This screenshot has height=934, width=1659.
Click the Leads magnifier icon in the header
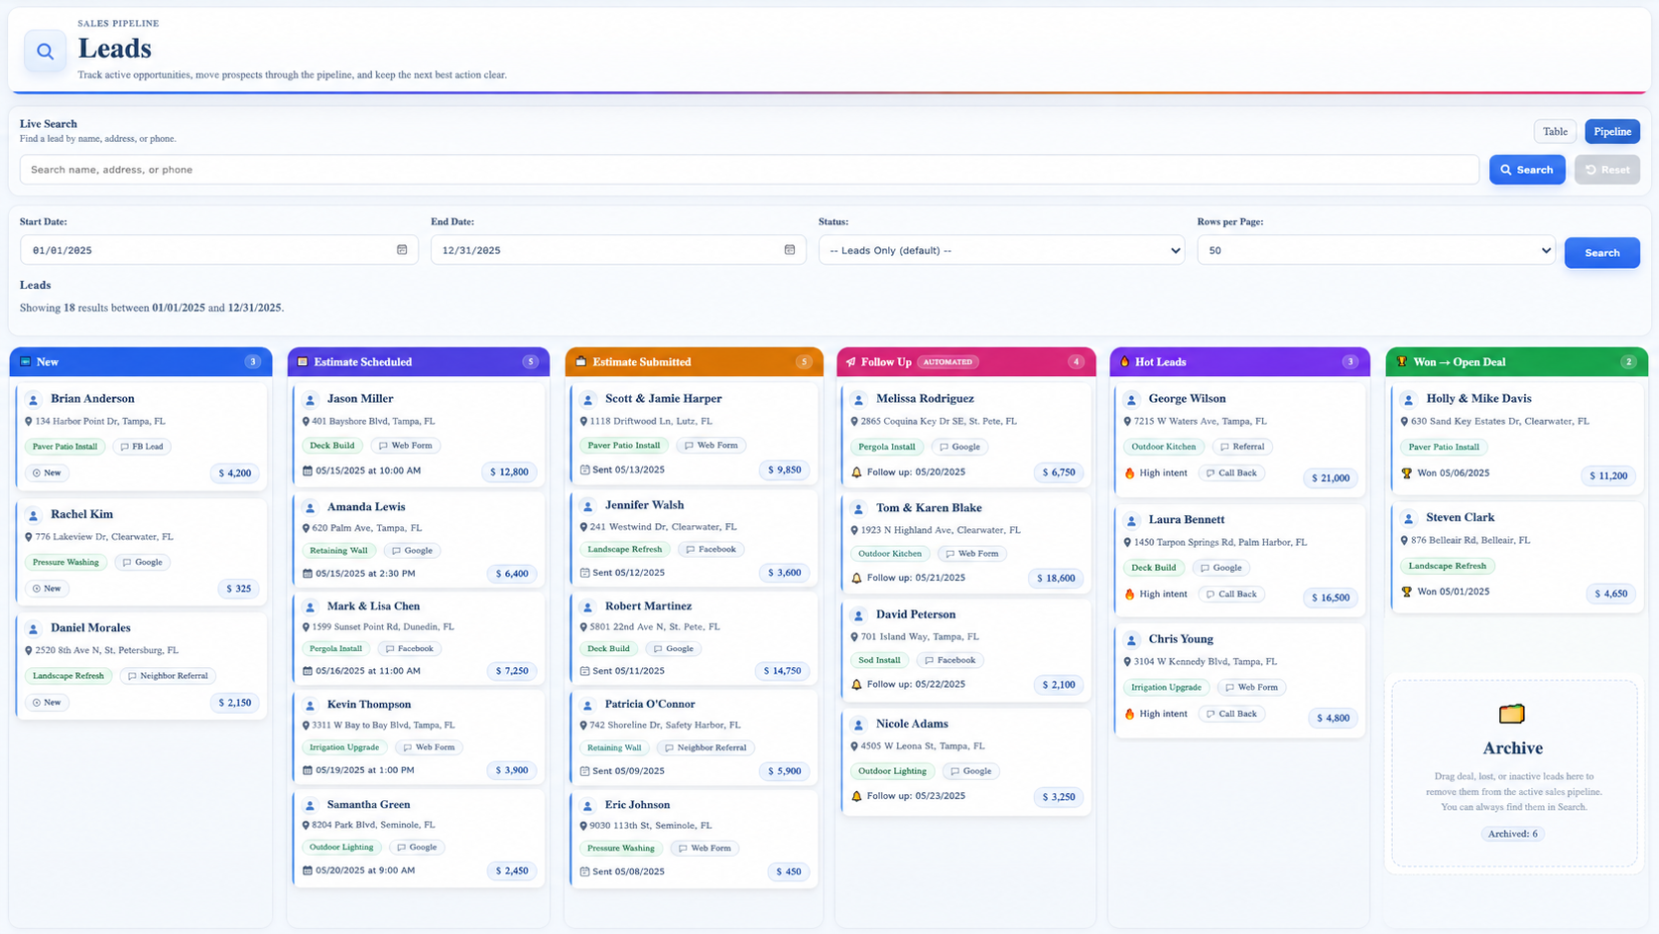45,51
